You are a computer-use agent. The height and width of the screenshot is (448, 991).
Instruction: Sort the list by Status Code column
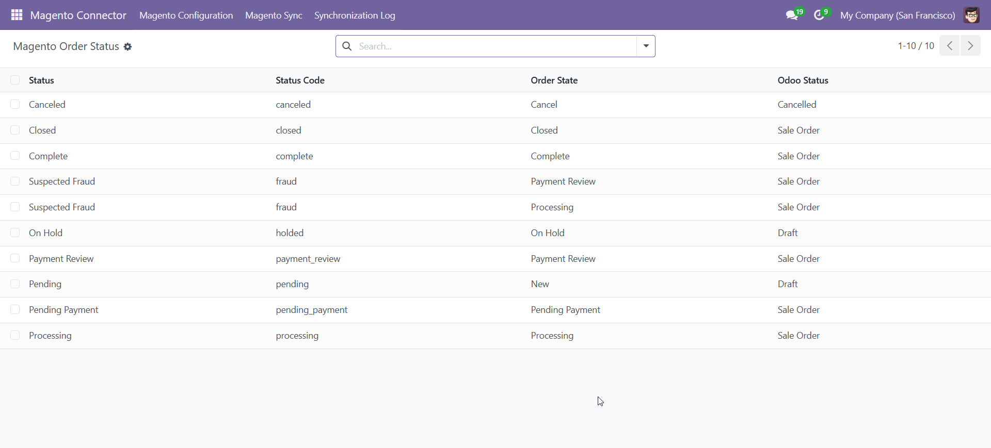[300, 80]
